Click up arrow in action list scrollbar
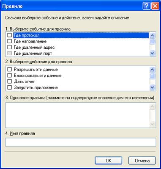Viewport: 161px width, 169px height. tap(152, 70)
